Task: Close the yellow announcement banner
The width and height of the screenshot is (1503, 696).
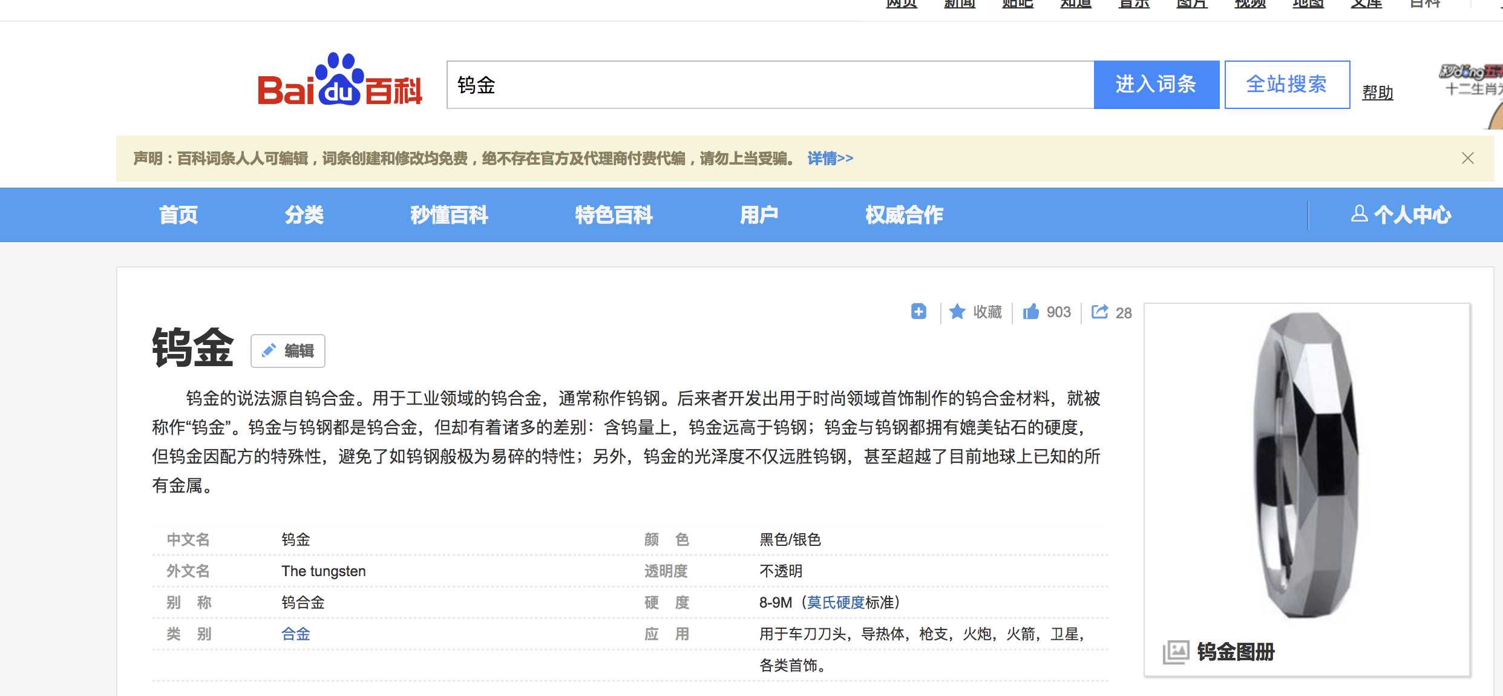Action: [1467, 159]
